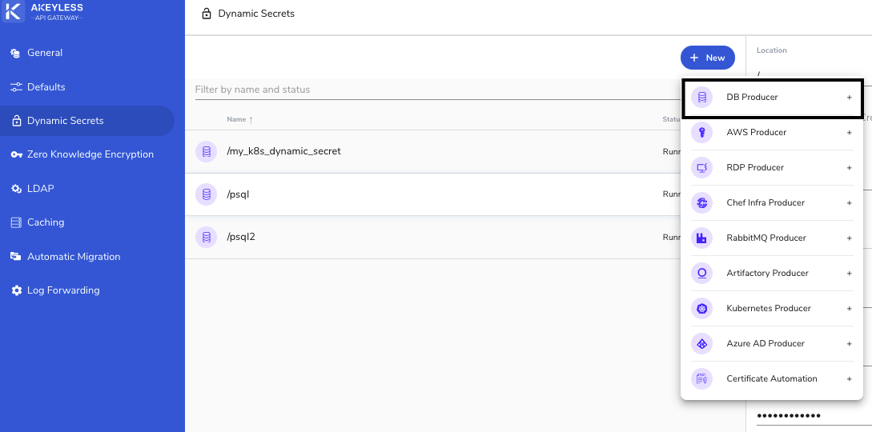Screen dimensions: 872x432
Task: Open the /psql entry
Action: tap(432, 194)
